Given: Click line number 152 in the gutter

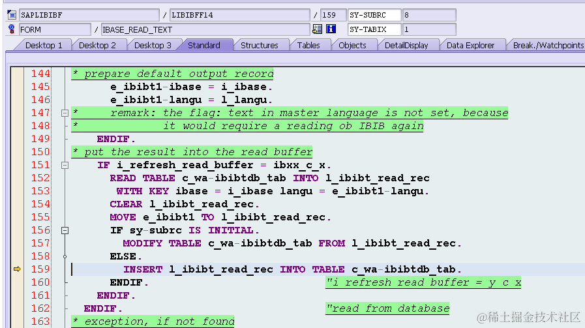Looking at the screenshot, I should [x=40, y=178].
